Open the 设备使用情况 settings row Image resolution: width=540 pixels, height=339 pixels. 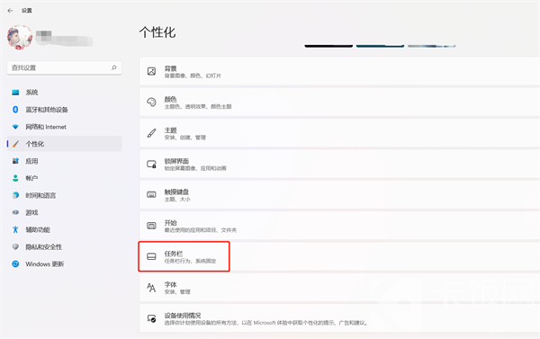coord(339,318)
